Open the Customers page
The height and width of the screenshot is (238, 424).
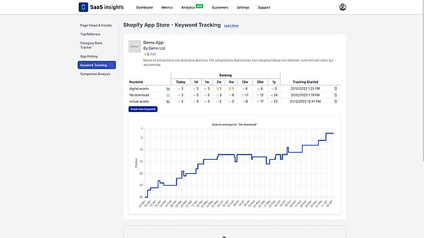point(220,8)
